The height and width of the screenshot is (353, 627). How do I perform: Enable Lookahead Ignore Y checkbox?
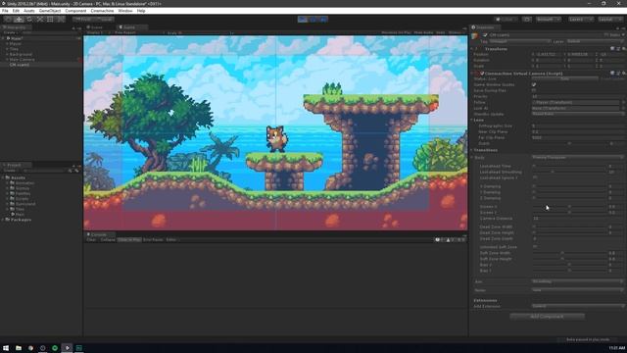[534, 177]
